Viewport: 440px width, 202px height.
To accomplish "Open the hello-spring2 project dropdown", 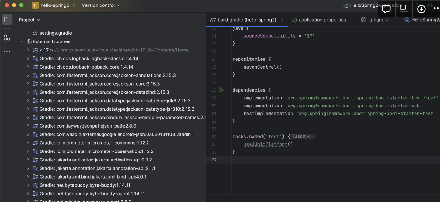I will click(53, 5).
